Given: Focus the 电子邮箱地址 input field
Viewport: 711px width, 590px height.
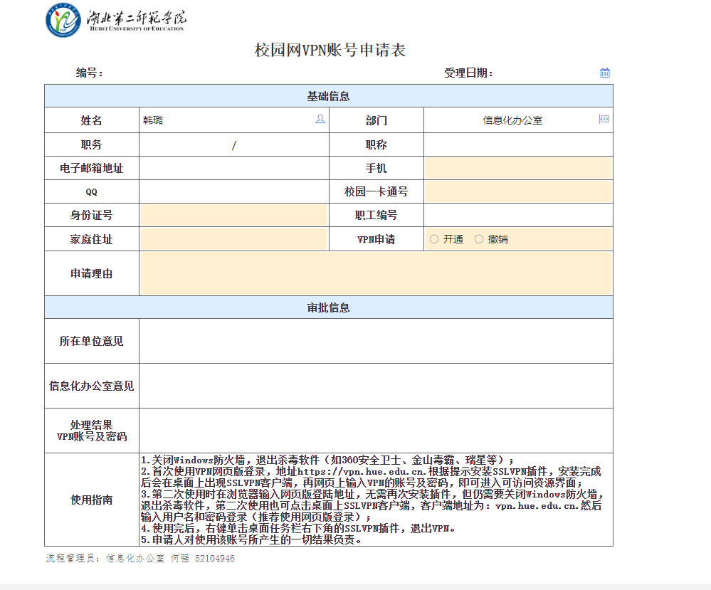Looking at the screenshot, I should [233, 169].
